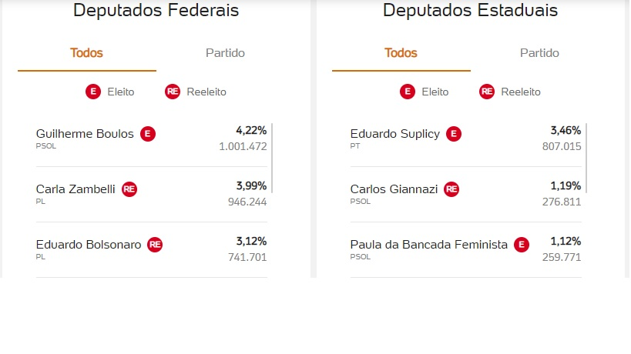Switch to Partido tab in Deputados Estaduais
This screenshot has width=631, height=354.
pyautogui.click(x=539, y=53)
